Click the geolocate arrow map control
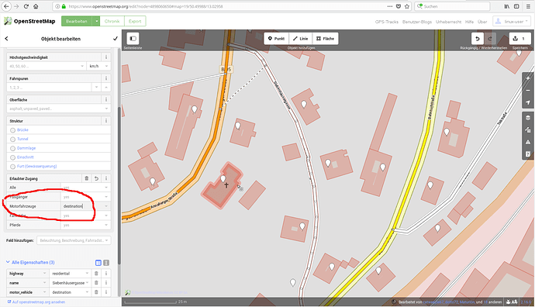535x307 pixels. pos(528,102)
